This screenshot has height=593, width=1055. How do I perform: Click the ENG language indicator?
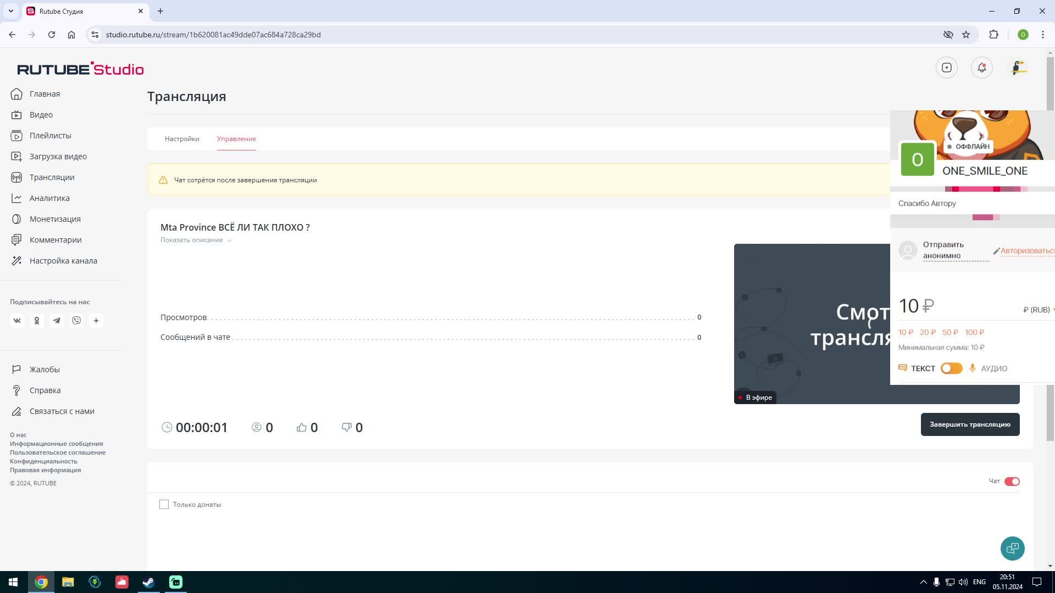[979, 582]
